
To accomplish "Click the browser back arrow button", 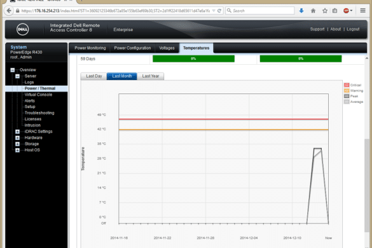I will tap(9, 11).
